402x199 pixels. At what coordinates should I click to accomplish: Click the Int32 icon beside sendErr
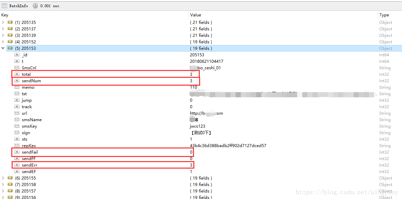[x=17, y=165]
